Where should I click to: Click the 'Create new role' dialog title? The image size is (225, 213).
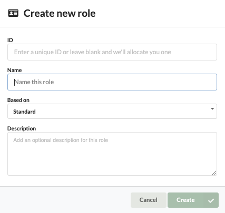click(x=60, y=13)
